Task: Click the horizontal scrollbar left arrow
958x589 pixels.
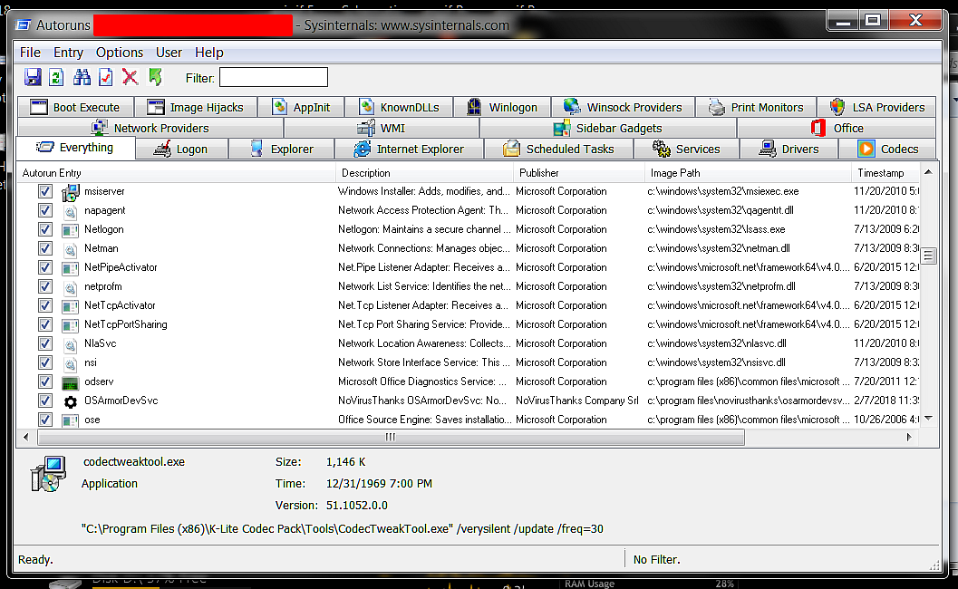Action: click(x=25, y=437)
